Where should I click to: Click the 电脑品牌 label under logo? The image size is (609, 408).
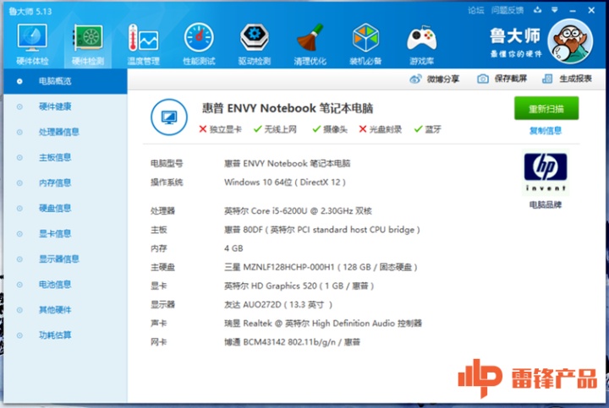546,204
